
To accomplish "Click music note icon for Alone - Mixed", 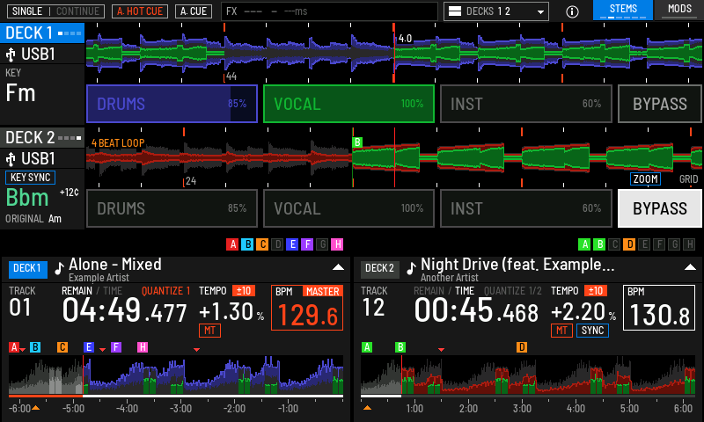I will [x=59, y=268].
